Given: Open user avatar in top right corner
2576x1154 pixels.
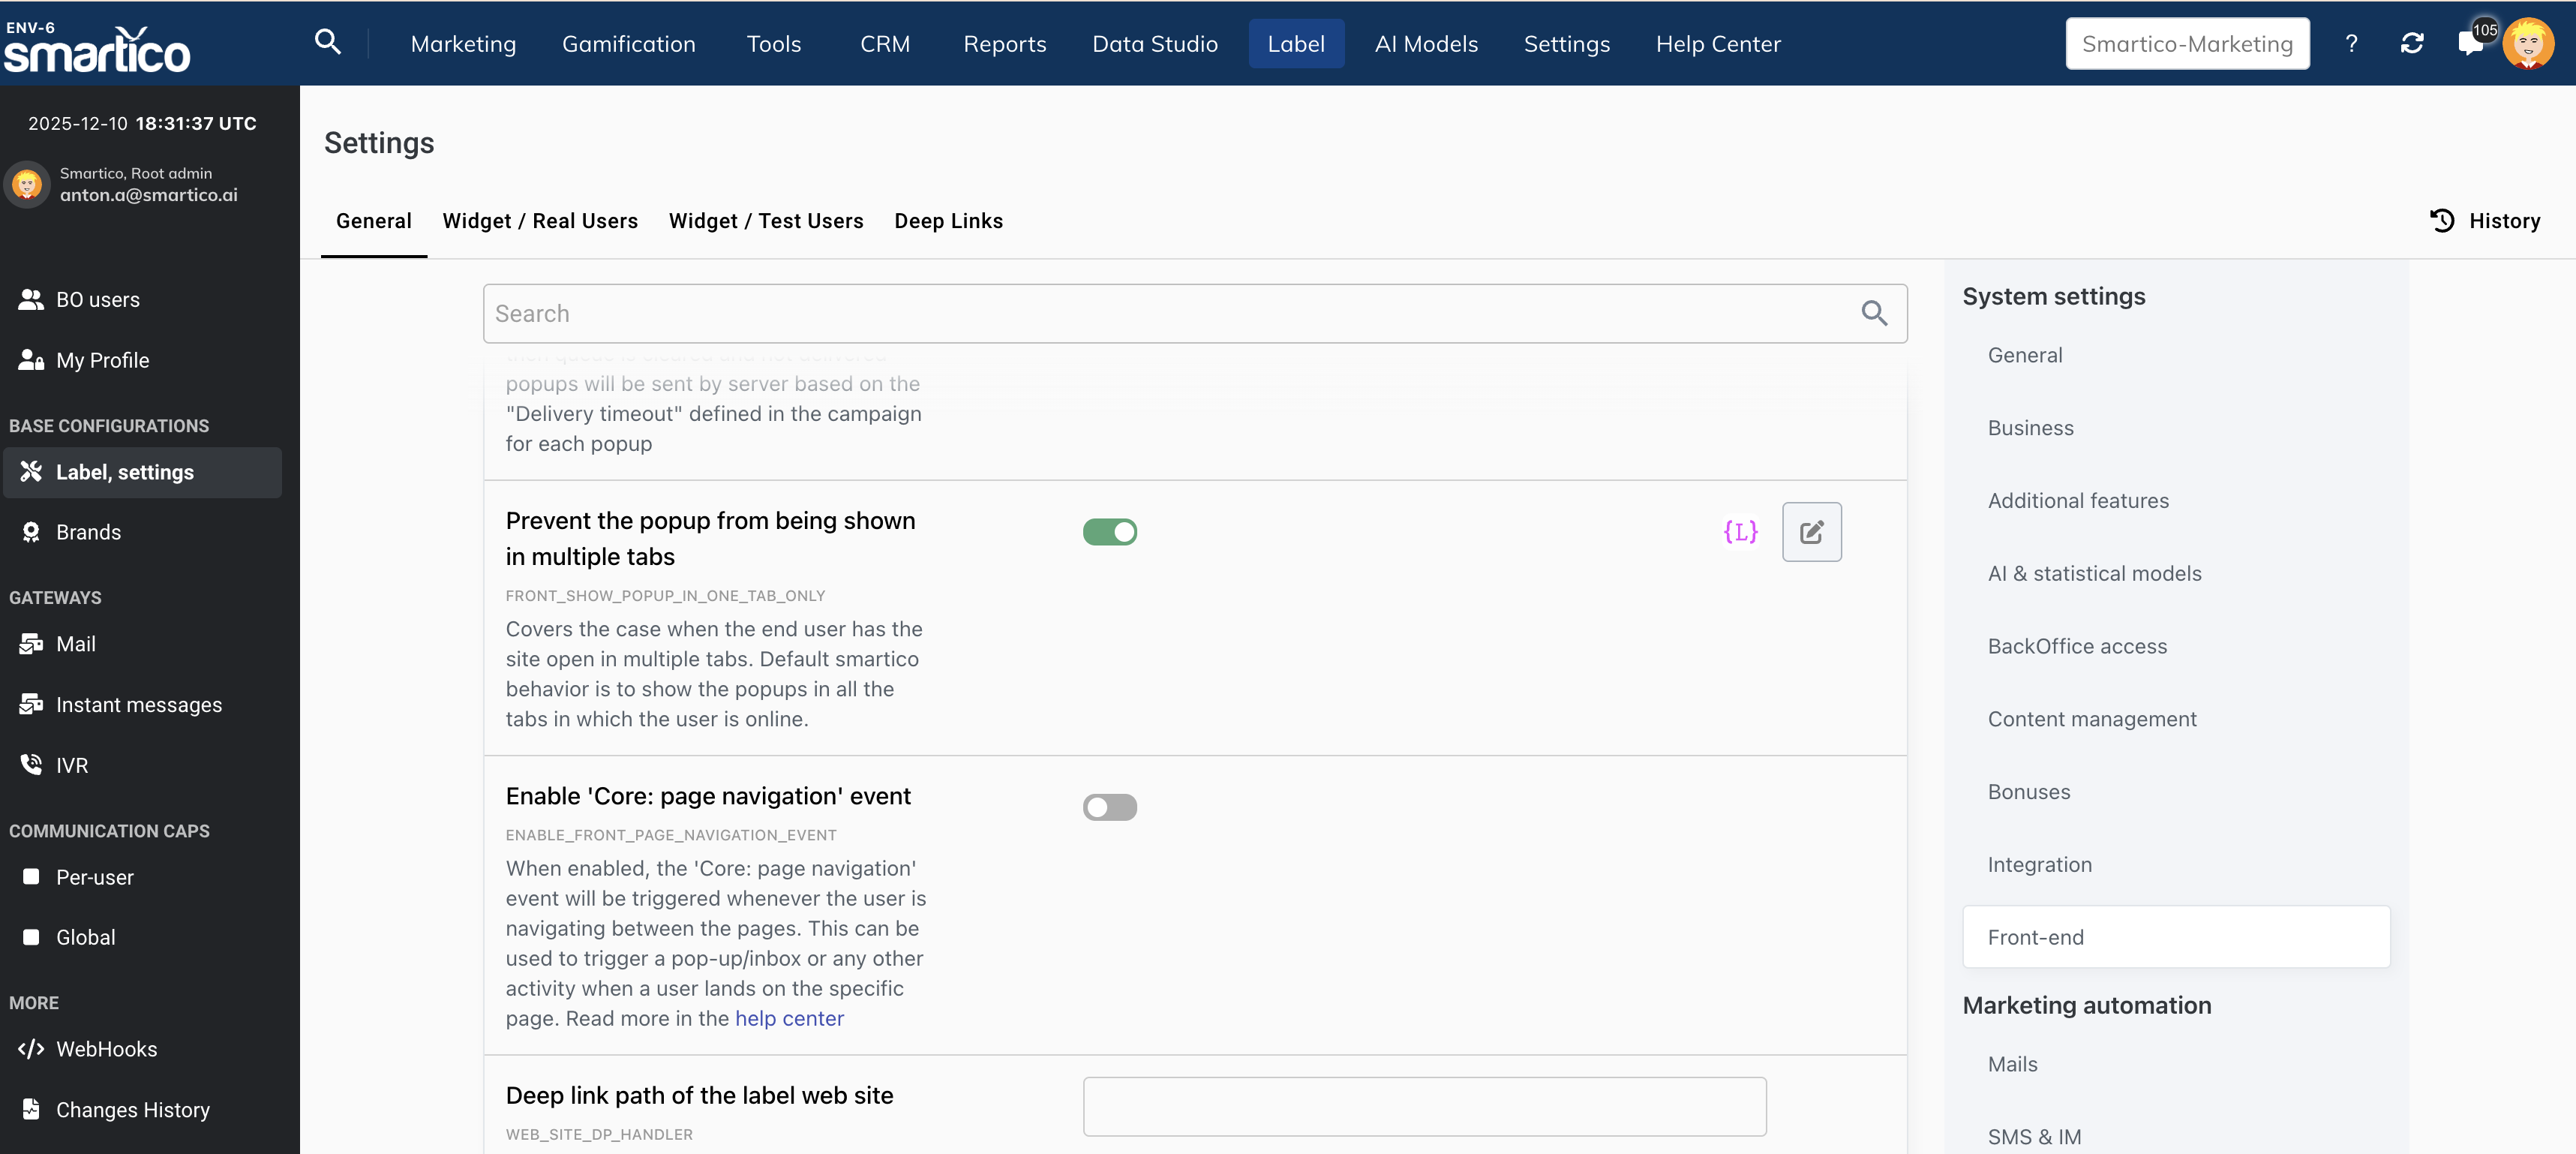Looking at the screenshot, I should 2528,43.
